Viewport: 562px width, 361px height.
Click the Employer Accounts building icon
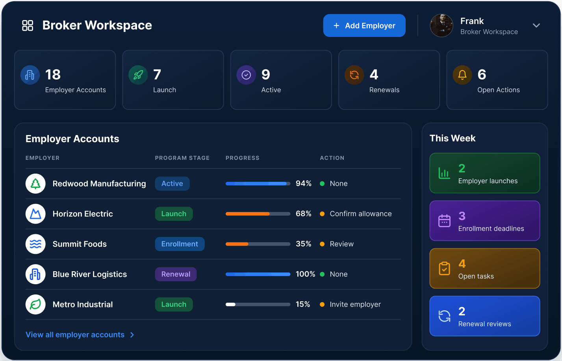click(30, 75)
